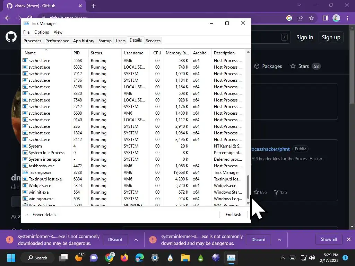Switch to the Processes tab

click(32, 41)
